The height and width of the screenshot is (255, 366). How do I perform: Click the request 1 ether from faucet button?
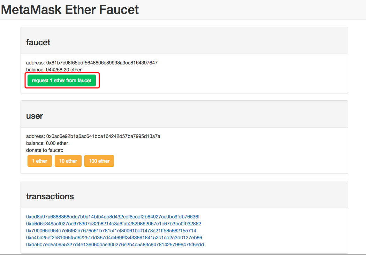(62, 80)
